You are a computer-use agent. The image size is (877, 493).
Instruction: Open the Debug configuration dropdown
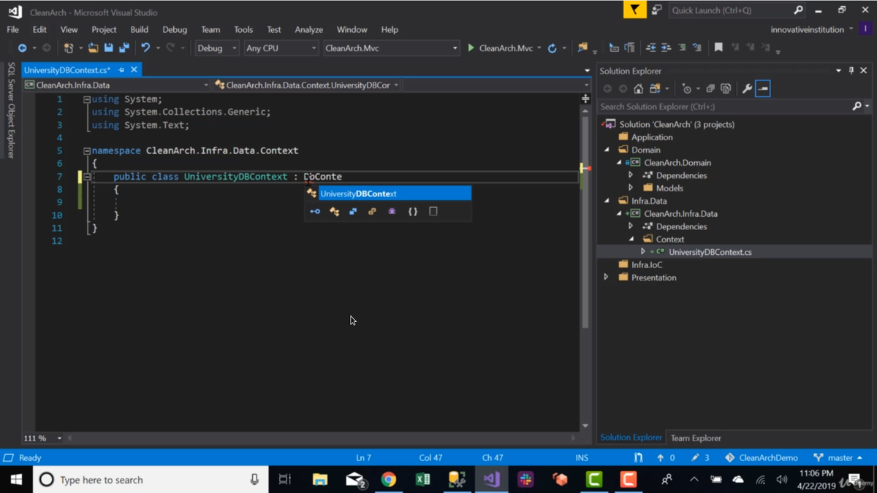pyautogui.click(x=217, y=48)
